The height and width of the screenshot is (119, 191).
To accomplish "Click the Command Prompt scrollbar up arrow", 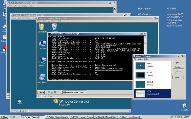I will point(145,37).
